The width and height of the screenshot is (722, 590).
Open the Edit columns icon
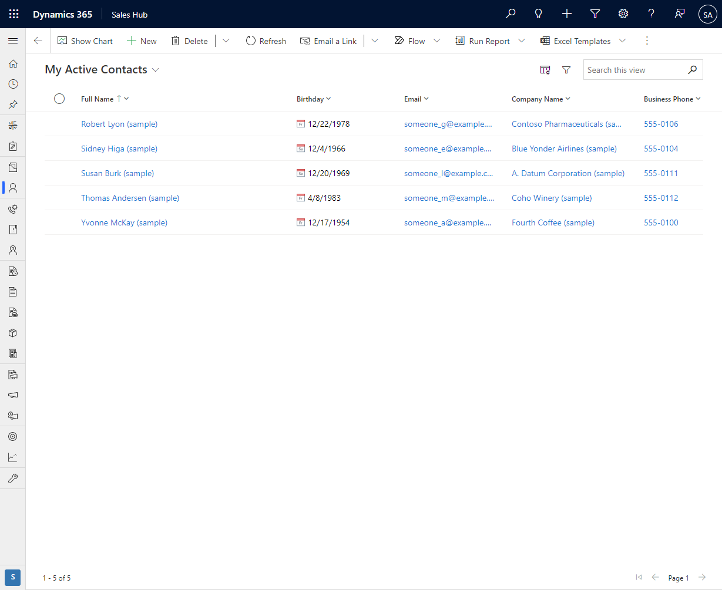545,70
